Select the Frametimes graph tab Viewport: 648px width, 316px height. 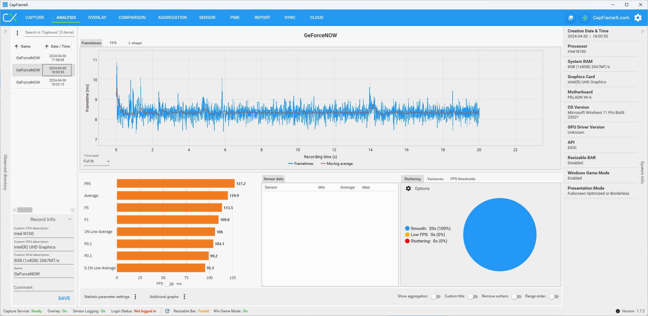click(91, 43)
